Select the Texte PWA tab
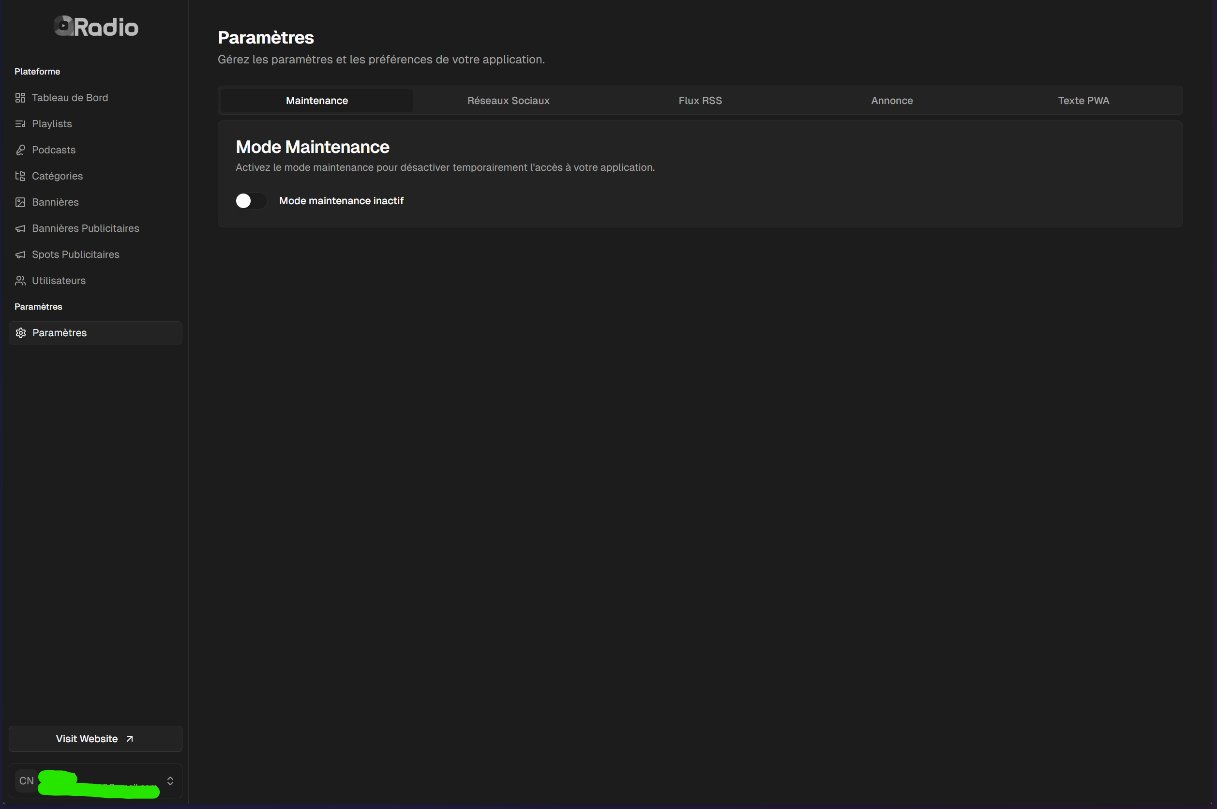This screenshot has width=1217, height=809. [x=1083, y=100]
